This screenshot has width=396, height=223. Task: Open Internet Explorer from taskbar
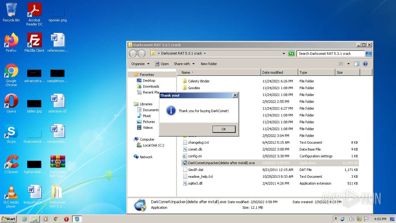[24, 219]
